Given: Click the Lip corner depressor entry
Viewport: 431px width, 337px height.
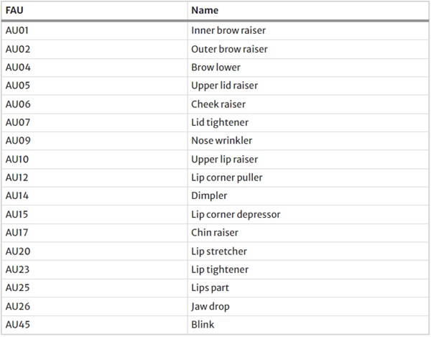Looking at the screenshot, I should (236, 214).
